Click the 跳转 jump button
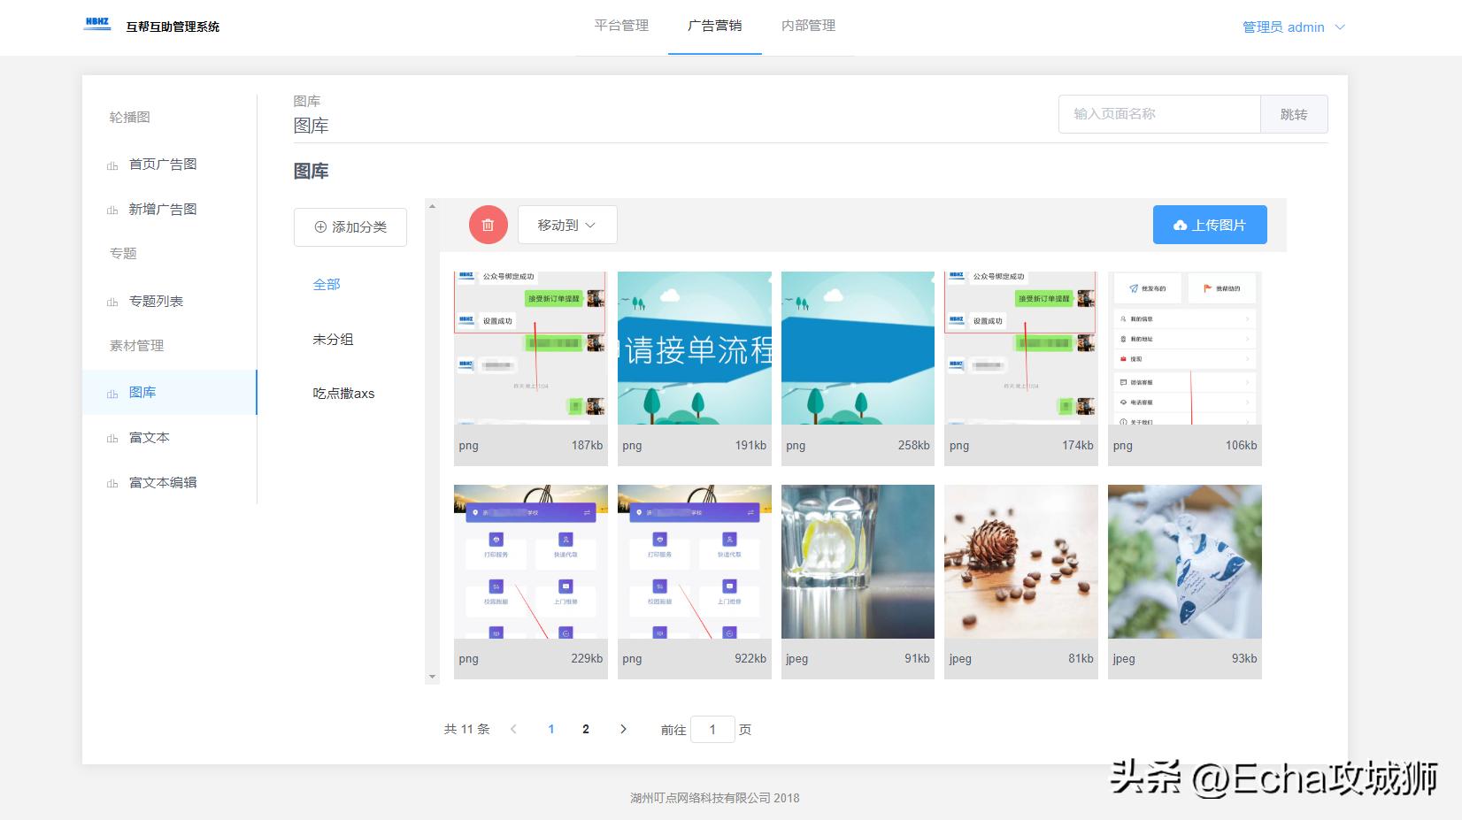 click(x=1295, y=113)
